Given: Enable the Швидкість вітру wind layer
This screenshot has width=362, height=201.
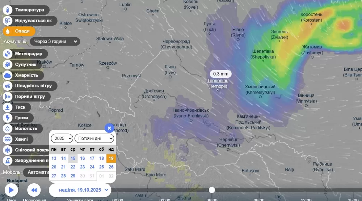Looking at the screenshot, I should [x=8, y=86].
